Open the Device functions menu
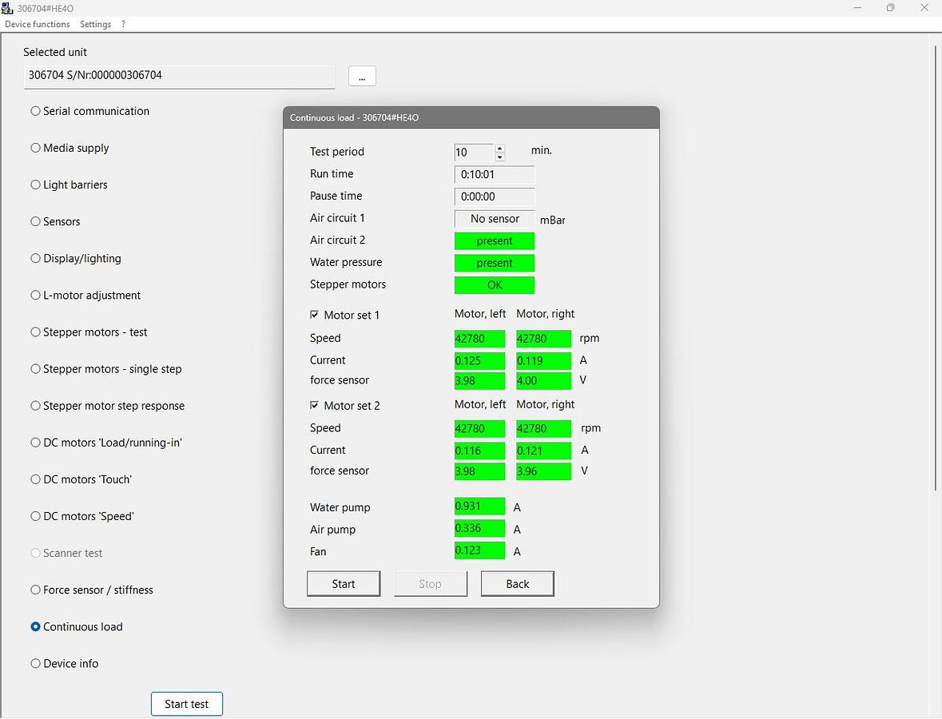 click(38, 24)
